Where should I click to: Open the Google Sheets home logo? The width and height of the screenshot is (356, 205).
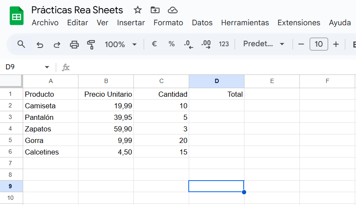tap(17, 16)
